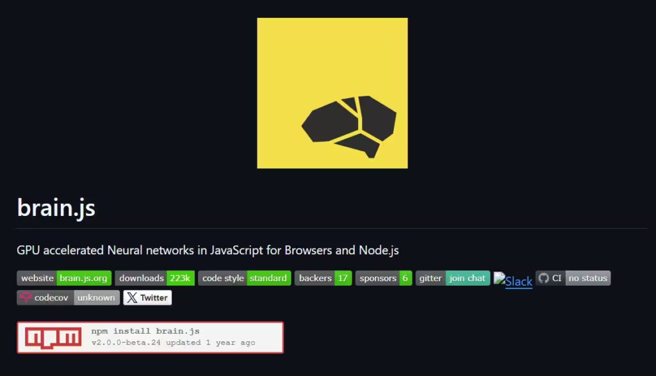656x376 pixels.
Task: Open the website brain.js.org badge
Action: (x=64, y=278)
